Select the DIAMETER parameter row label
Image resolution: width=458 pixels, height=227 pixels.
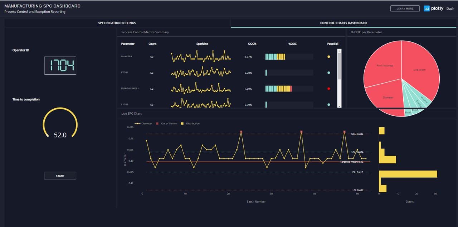click(x=127, y=56)
